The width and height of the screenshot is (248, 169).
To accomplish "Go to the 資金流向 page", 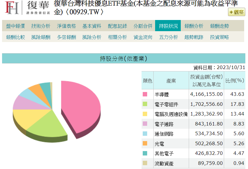I will click(x=143, y=37).
